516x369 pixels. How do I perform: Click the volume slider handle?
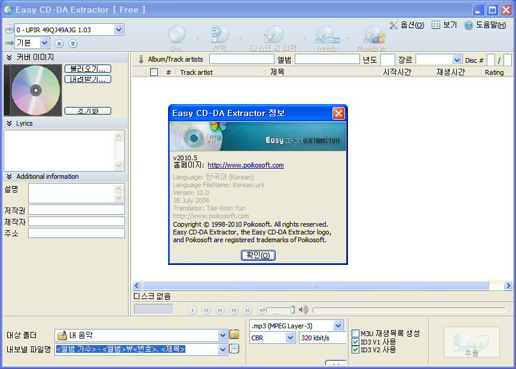(292, 310)
